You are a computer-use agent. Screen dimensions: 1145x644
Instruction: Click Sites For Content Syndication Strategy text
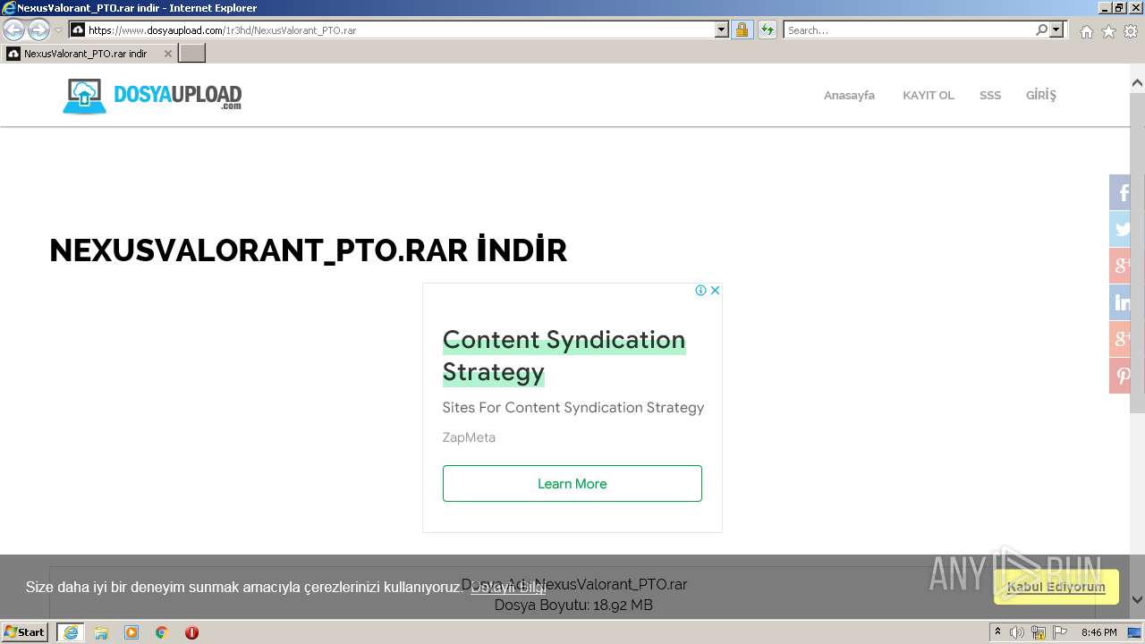573,407
